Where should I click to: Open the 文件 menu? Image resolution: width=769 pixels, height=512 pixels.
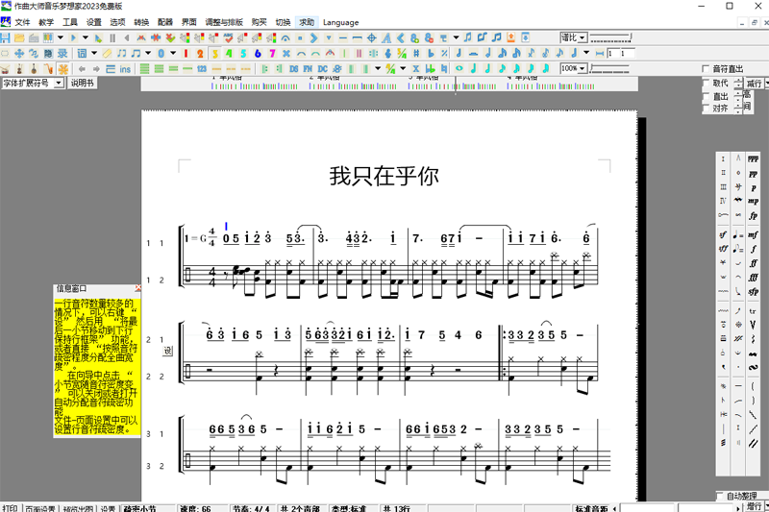coord(22,22)
